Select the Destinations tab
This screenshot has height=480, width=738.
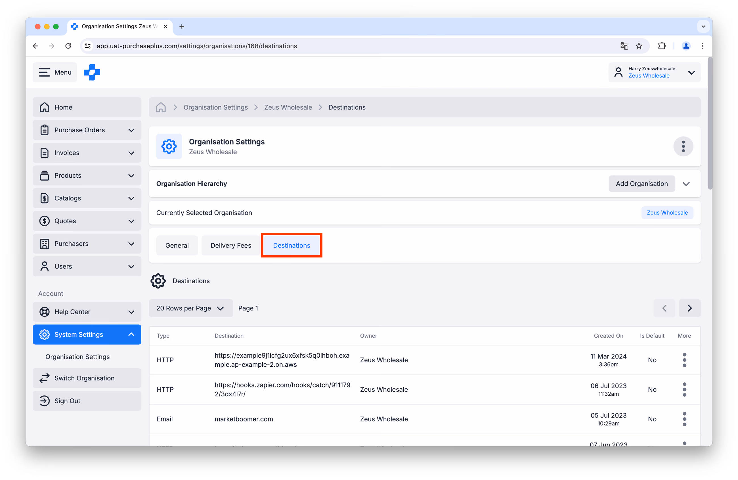click(292, 246)
